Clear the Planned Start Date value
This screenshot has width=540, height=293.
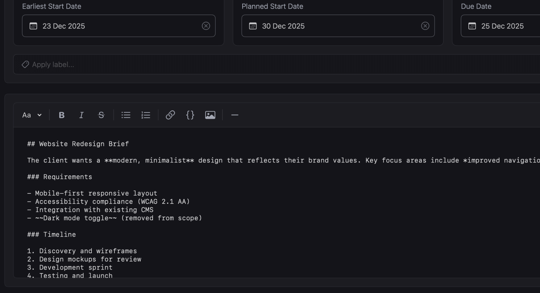pos(425,26)
